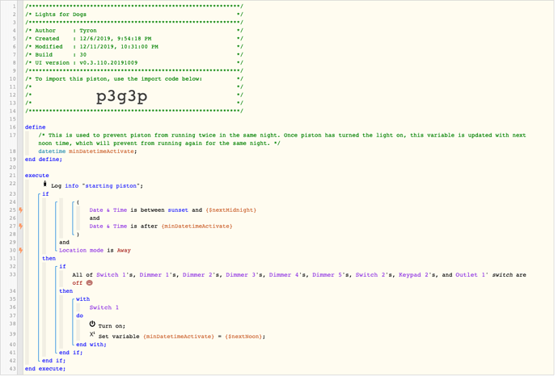Click the 'and' operator on line 29

tap(65, 243)
